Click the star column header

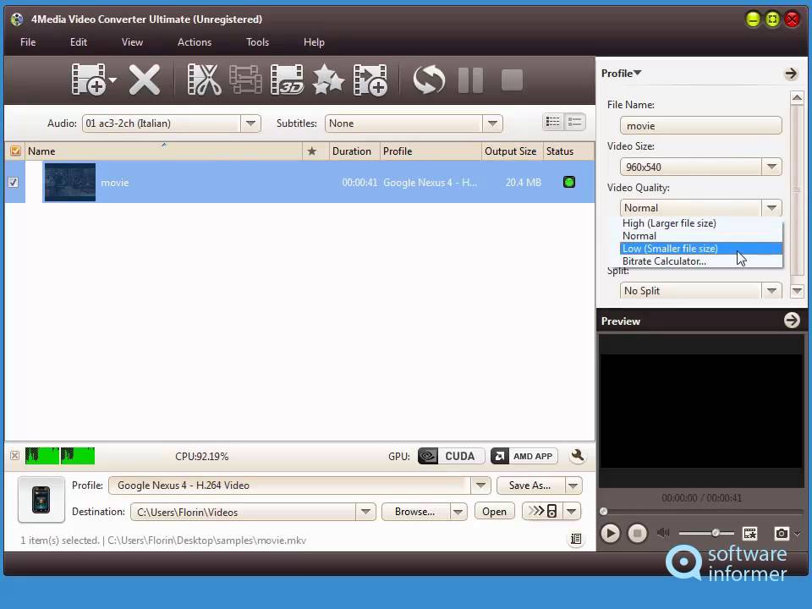point(312,151)
